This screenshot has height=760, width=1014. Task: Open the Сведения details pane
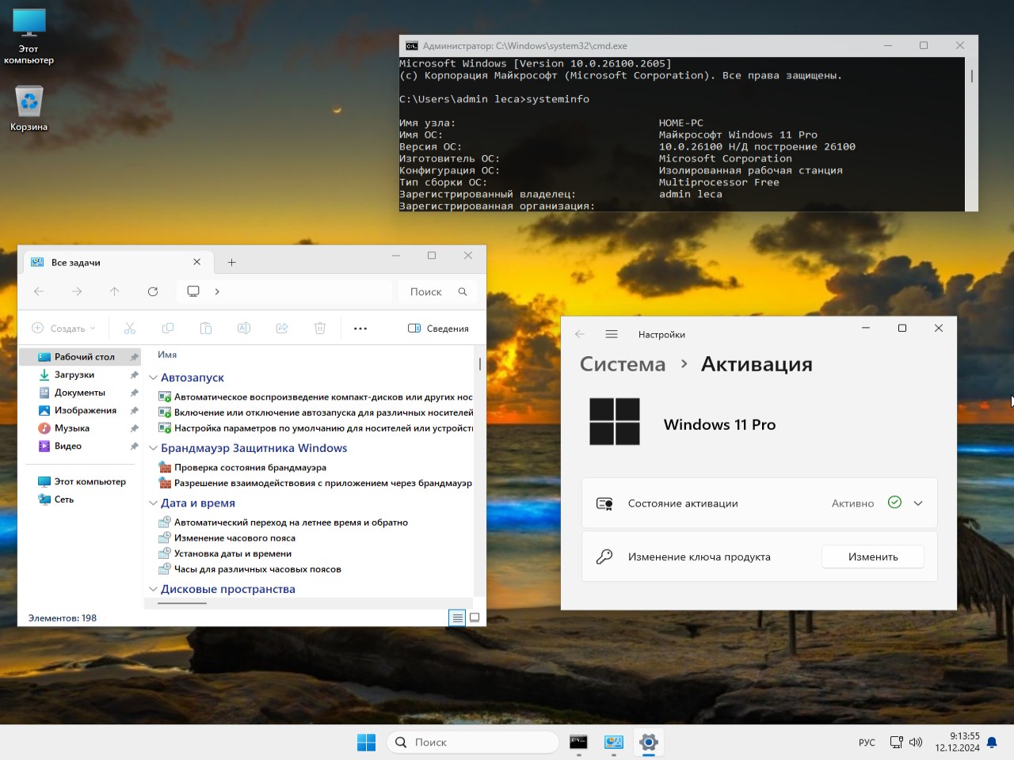click(x=437, y=328)
